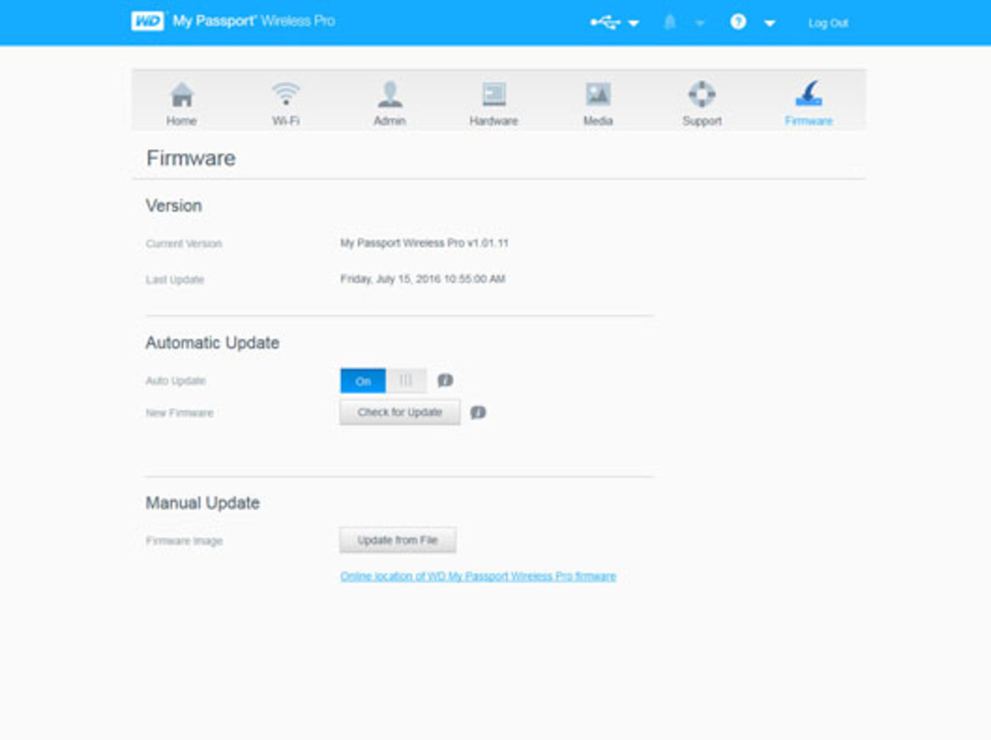Click the Firmware page heading
The height and width of the screenshot is (740, 991).
coord(191,158)
